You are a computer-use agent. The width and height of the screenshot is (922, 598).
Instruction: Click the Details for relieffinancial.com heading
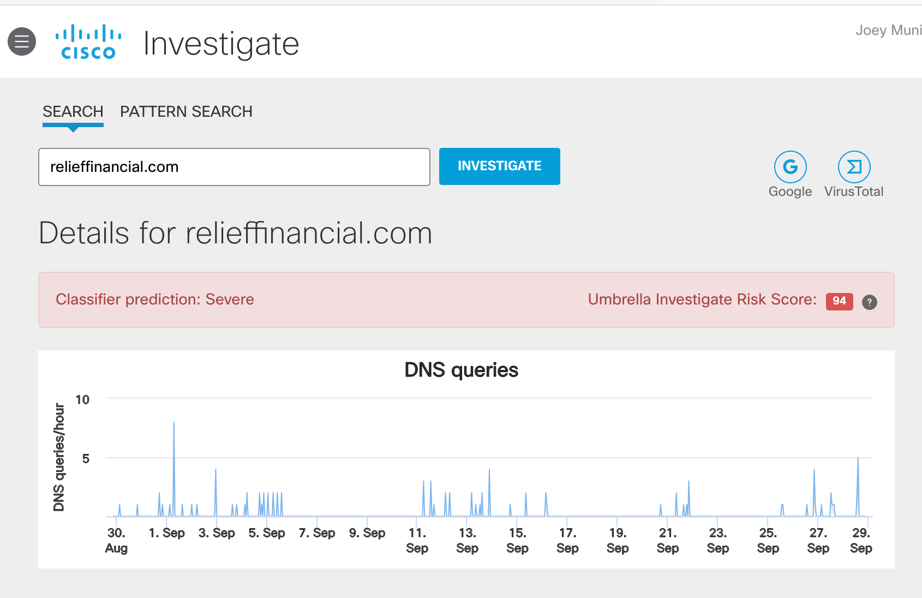click(x=236, y=234)
